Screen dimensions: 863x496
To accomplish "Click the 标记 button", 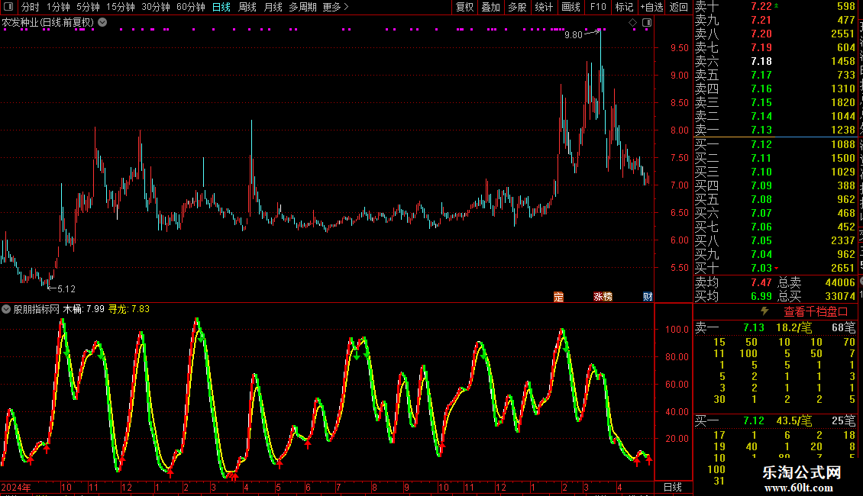I will click(x=624, y=7).
